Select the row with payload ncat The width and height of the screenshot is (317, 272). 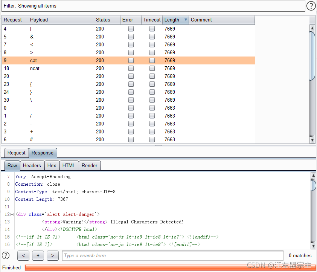click(x=128, y=68)
